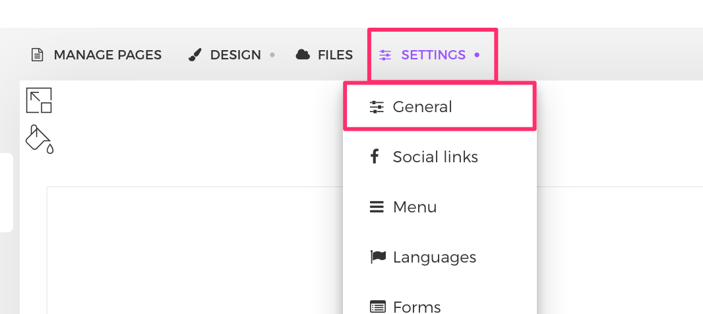Click the Forms list icon
This screenshot has width=703, height=314.
377,306
